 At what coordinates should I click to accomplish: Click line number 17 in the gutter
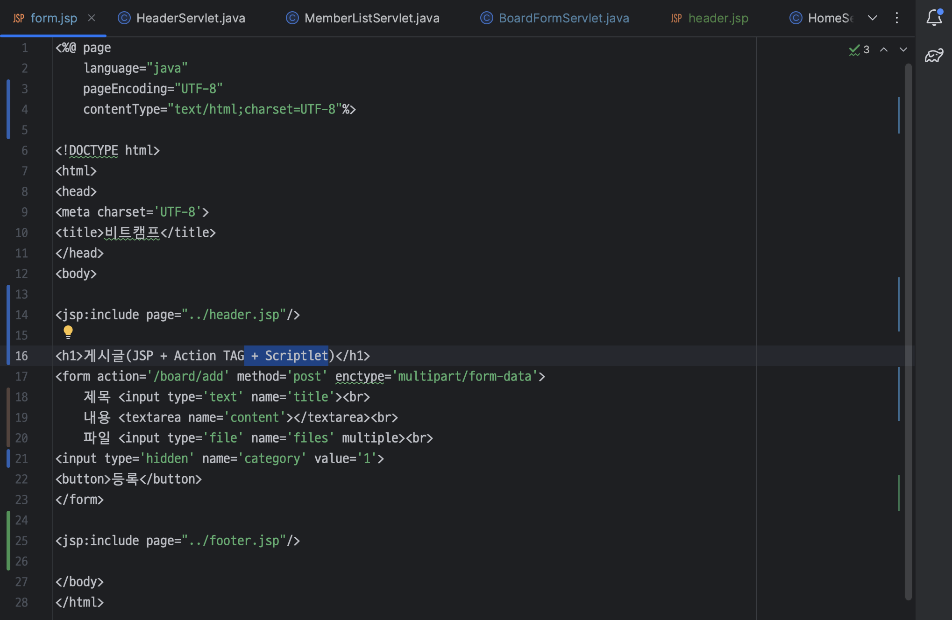click(21, 376)
